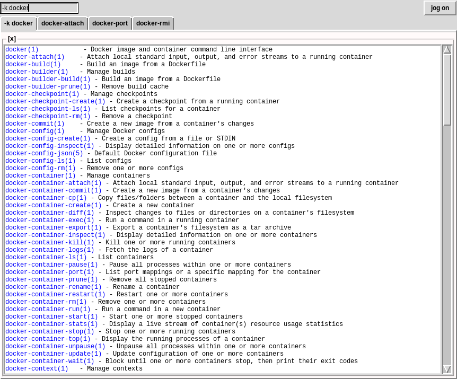Open the docker-checkpoint(1) link

42,94
